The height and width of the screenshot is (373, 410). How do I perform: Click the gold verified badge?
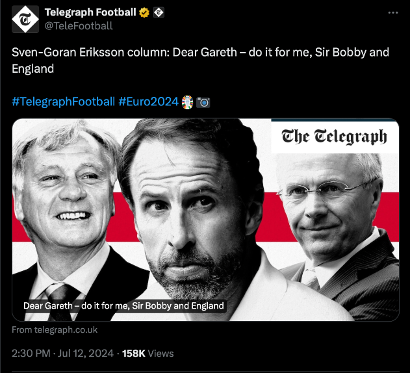click(145, 12)
